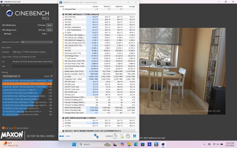Open Microsoft Edge on taskbar
237x148 pixels.
coord(136,144)
